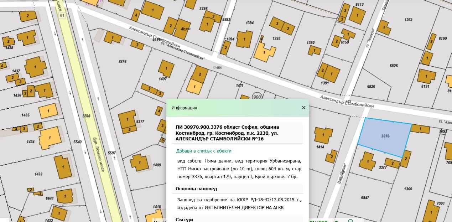Click the road parcel label 5597

click(112, 153)
